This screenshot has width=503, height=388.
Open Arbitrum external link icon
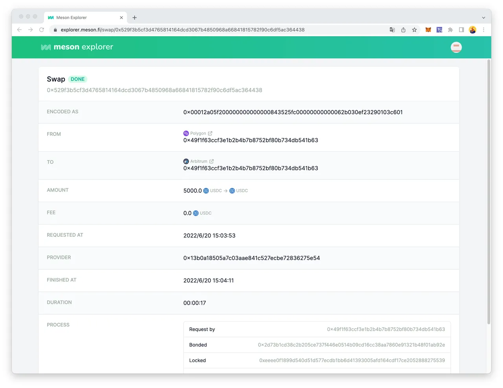(x=211, y=161)
